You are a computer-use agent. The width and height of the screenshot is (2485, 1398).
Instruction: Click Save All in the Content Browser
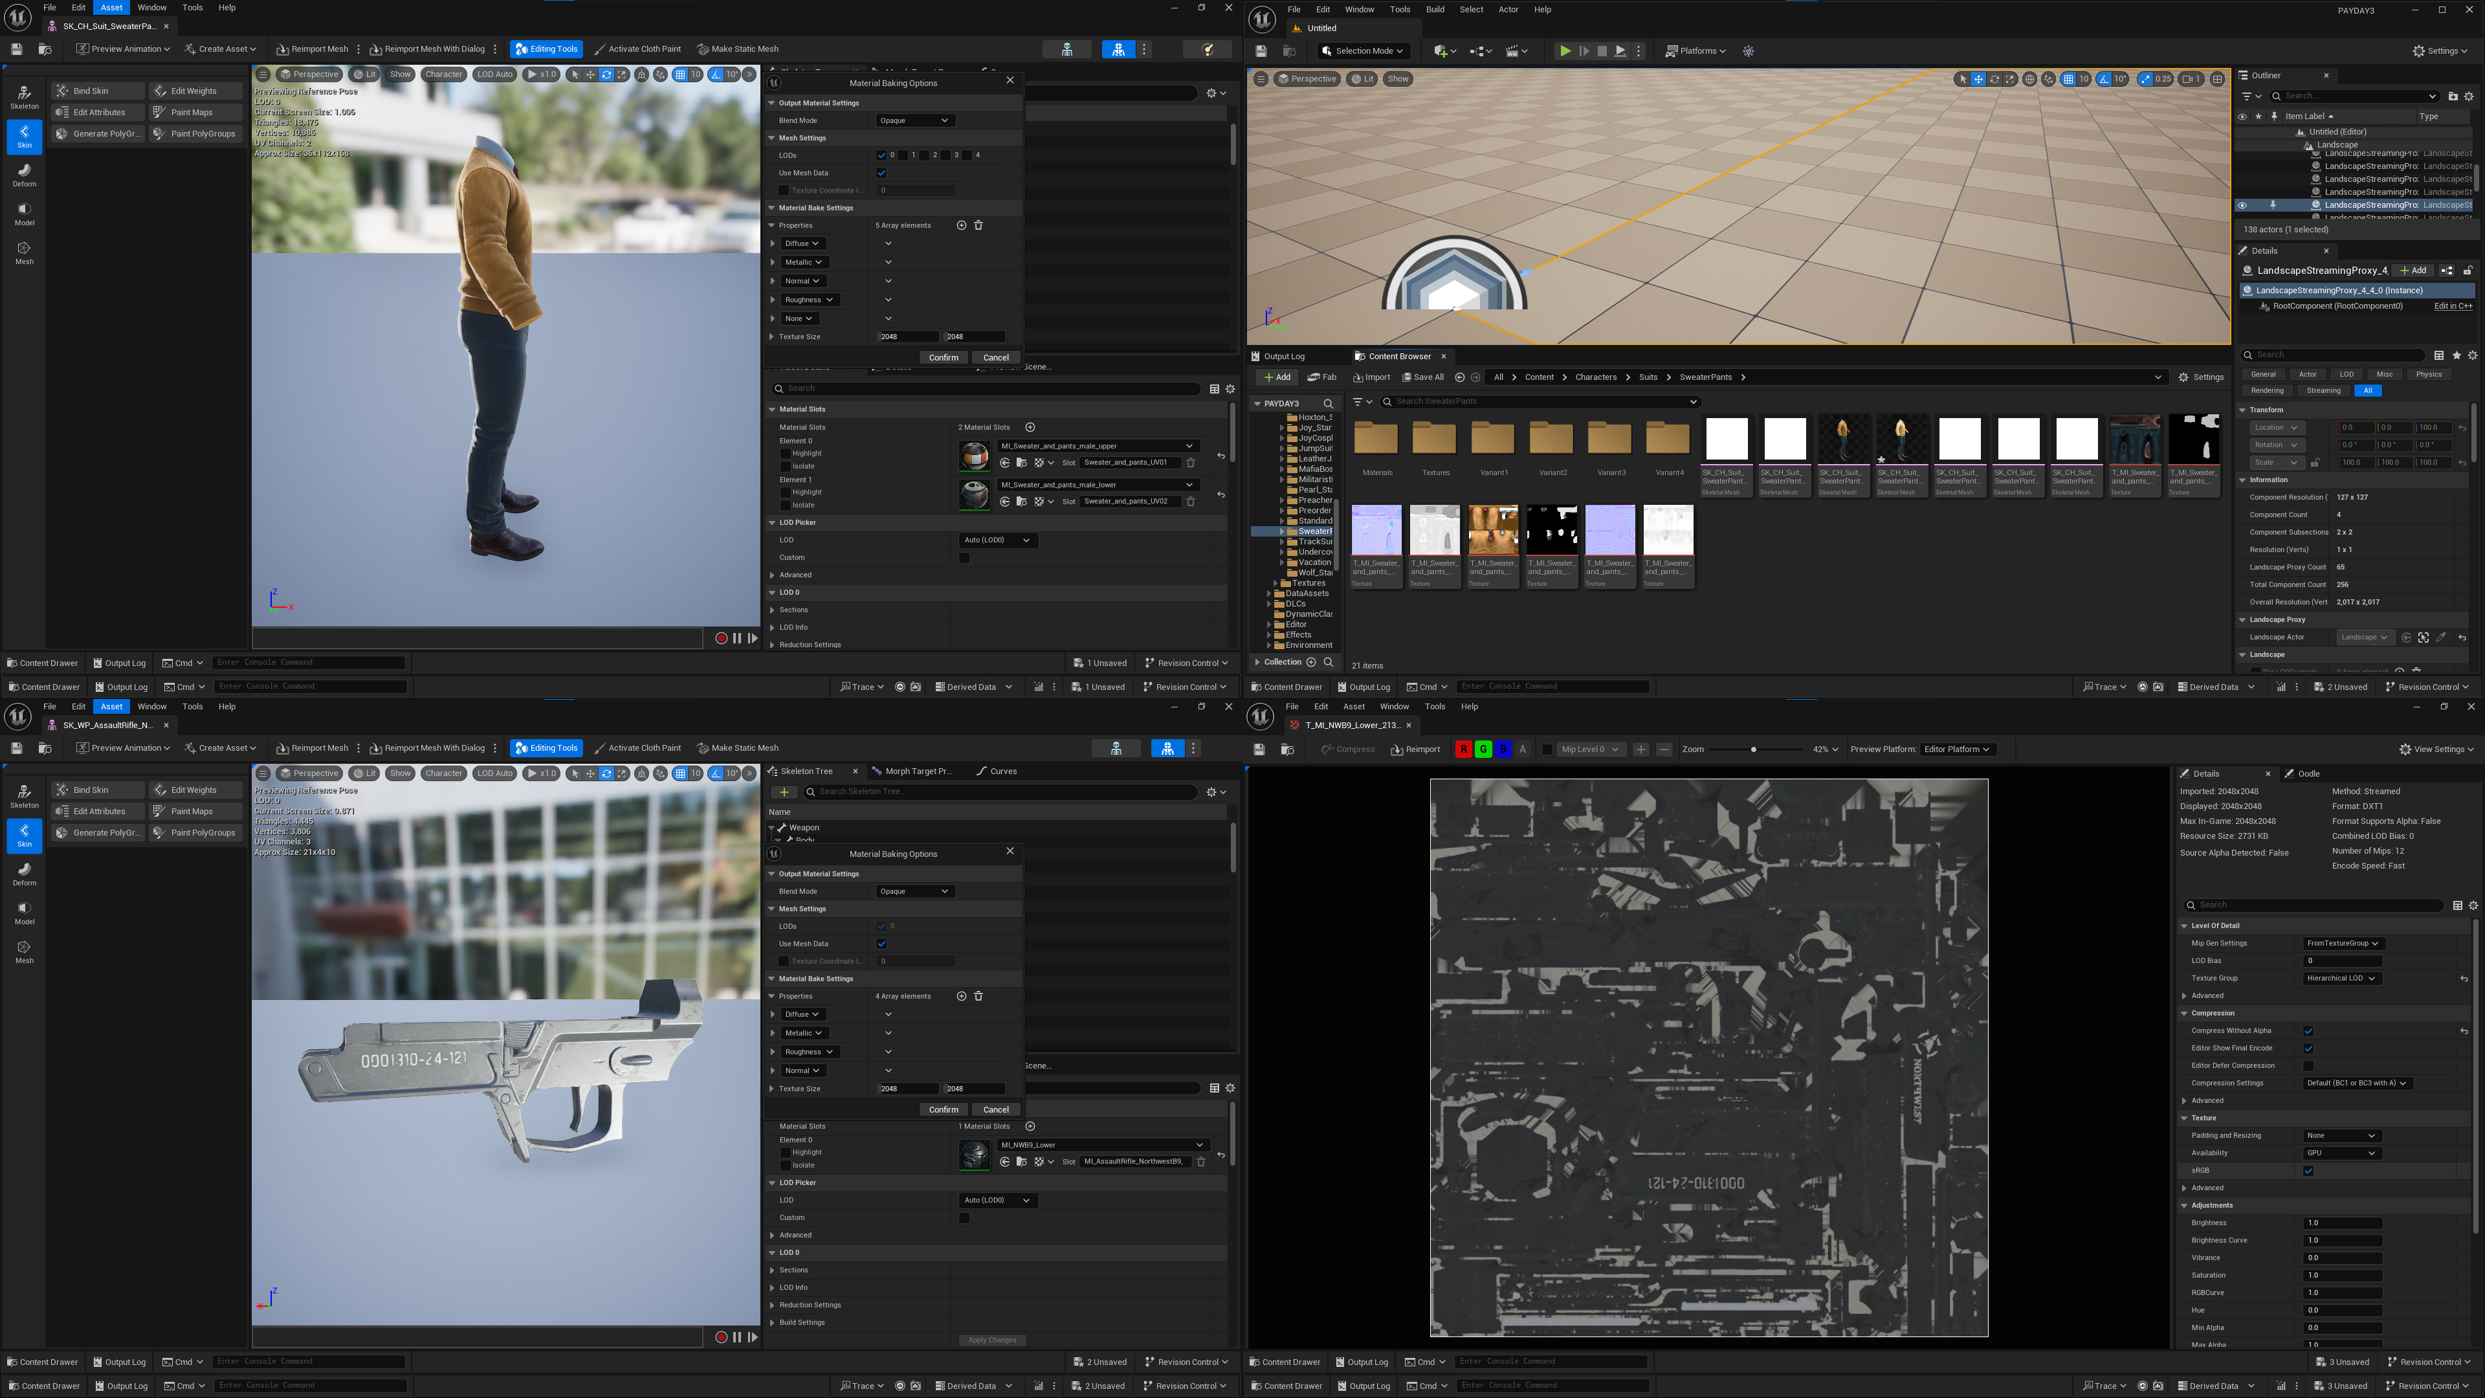click(x=1422, y=377)
